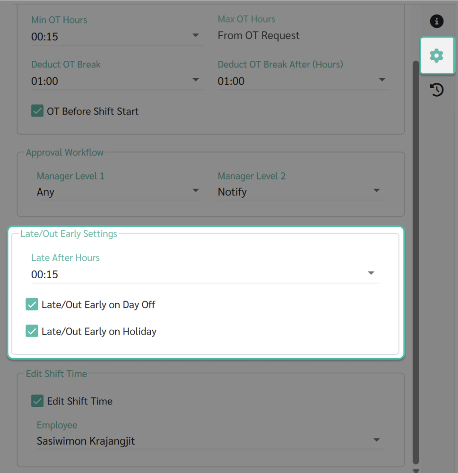Click the Notify value in Manager Level 2
The height and width of the screenshot is (473, 458).
click(232, 192)
